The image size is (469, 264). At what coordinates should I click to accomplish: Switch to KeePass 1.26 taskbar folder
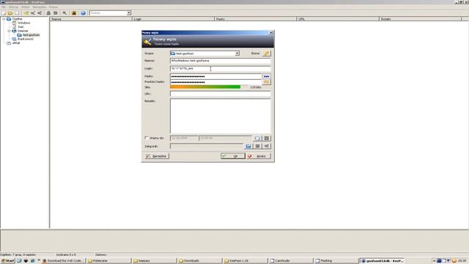(x=245, y=261)
